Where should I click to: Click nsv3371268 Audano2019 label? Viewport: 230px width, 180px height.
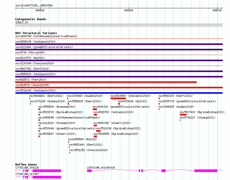48,101
